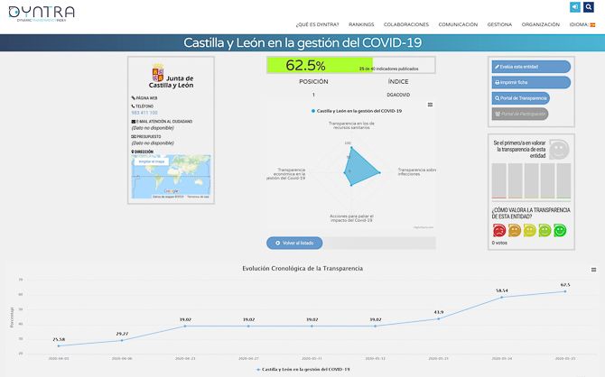Open the radar chart hamburger export menu
This screenshot has width=605, height=377.
click(430, 104)
